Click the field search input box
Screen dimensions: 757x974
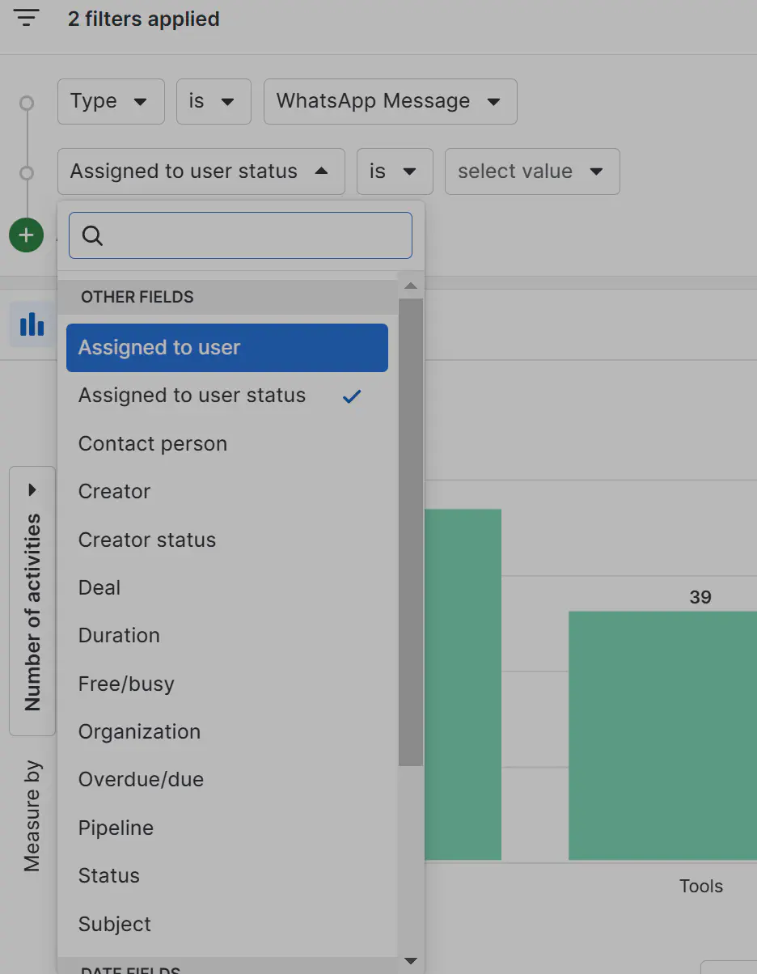tap(240, 235)
